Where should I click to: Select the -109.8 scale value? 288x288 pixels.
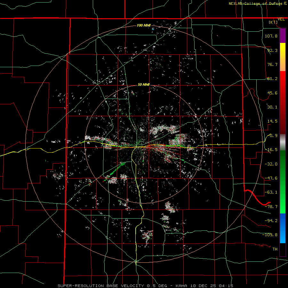coord(270,235)
